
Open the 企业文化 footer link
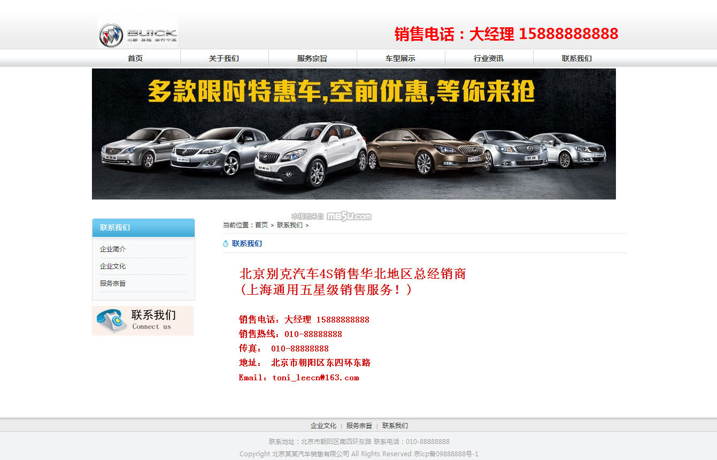click(x=323, y=426)
